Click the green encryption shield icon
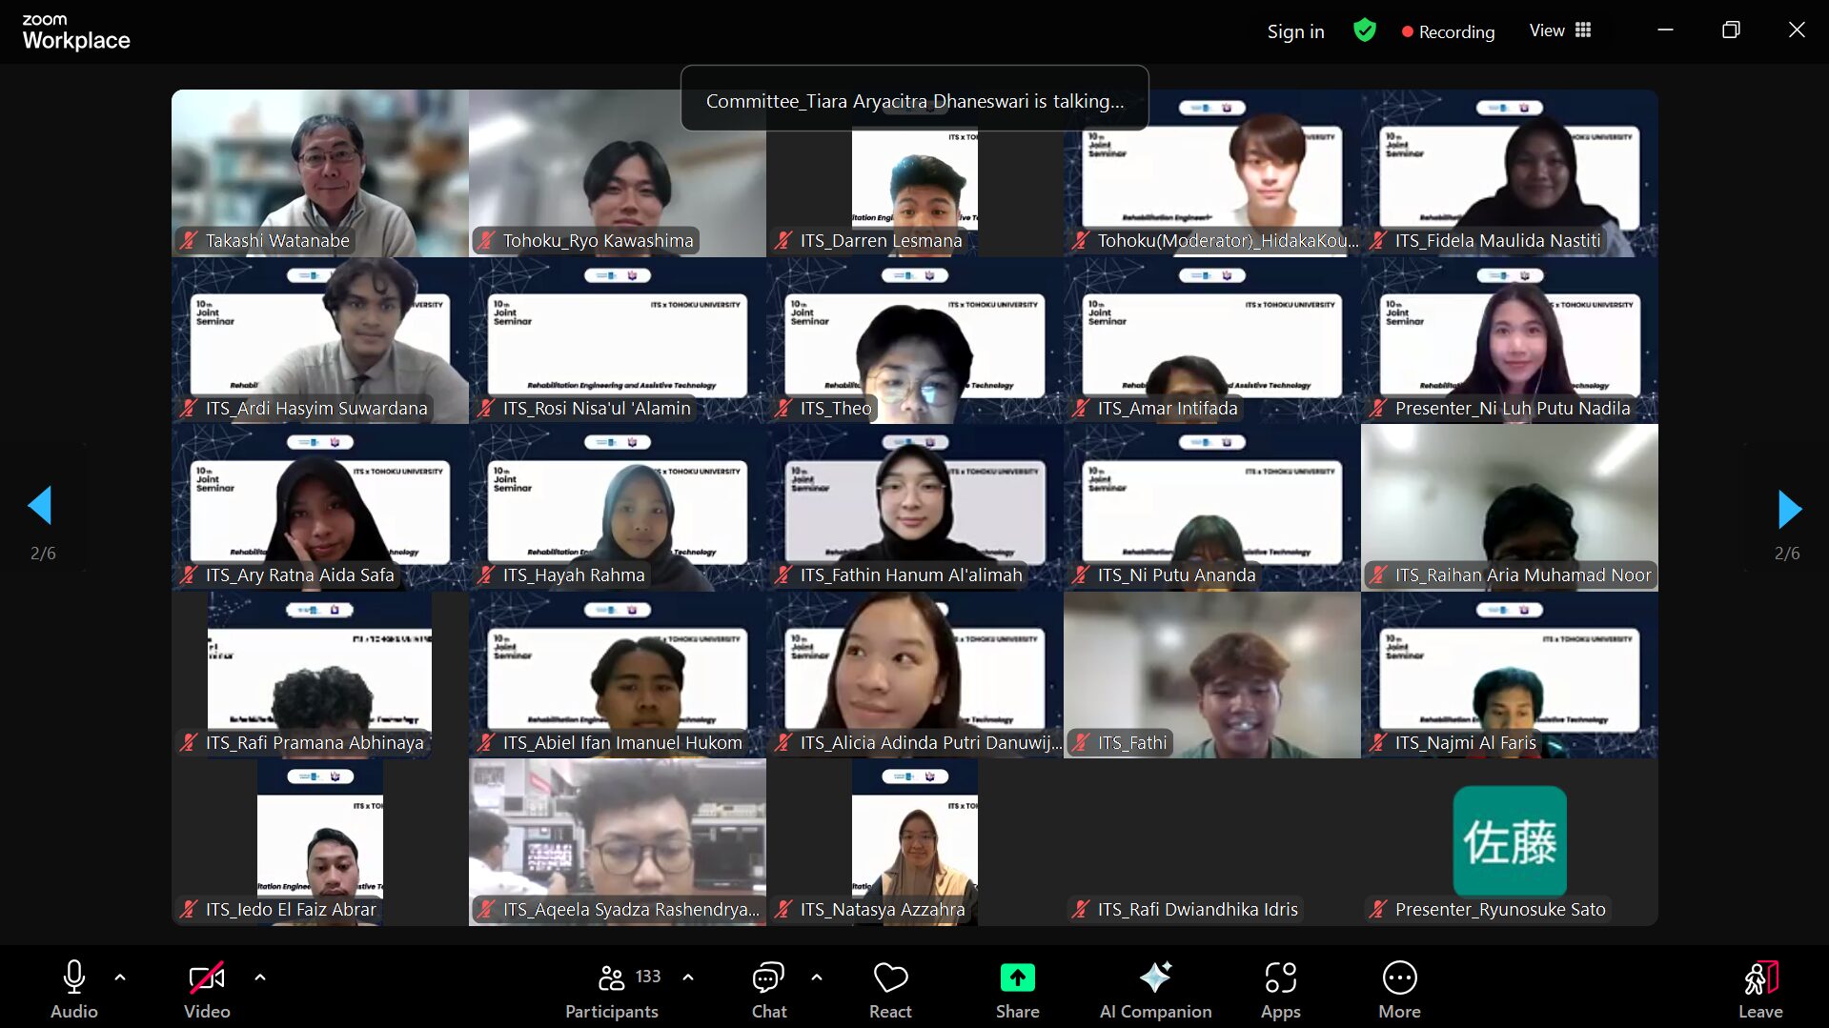This screenshot has height=1028, width=1829. (x=1364, y=30)
